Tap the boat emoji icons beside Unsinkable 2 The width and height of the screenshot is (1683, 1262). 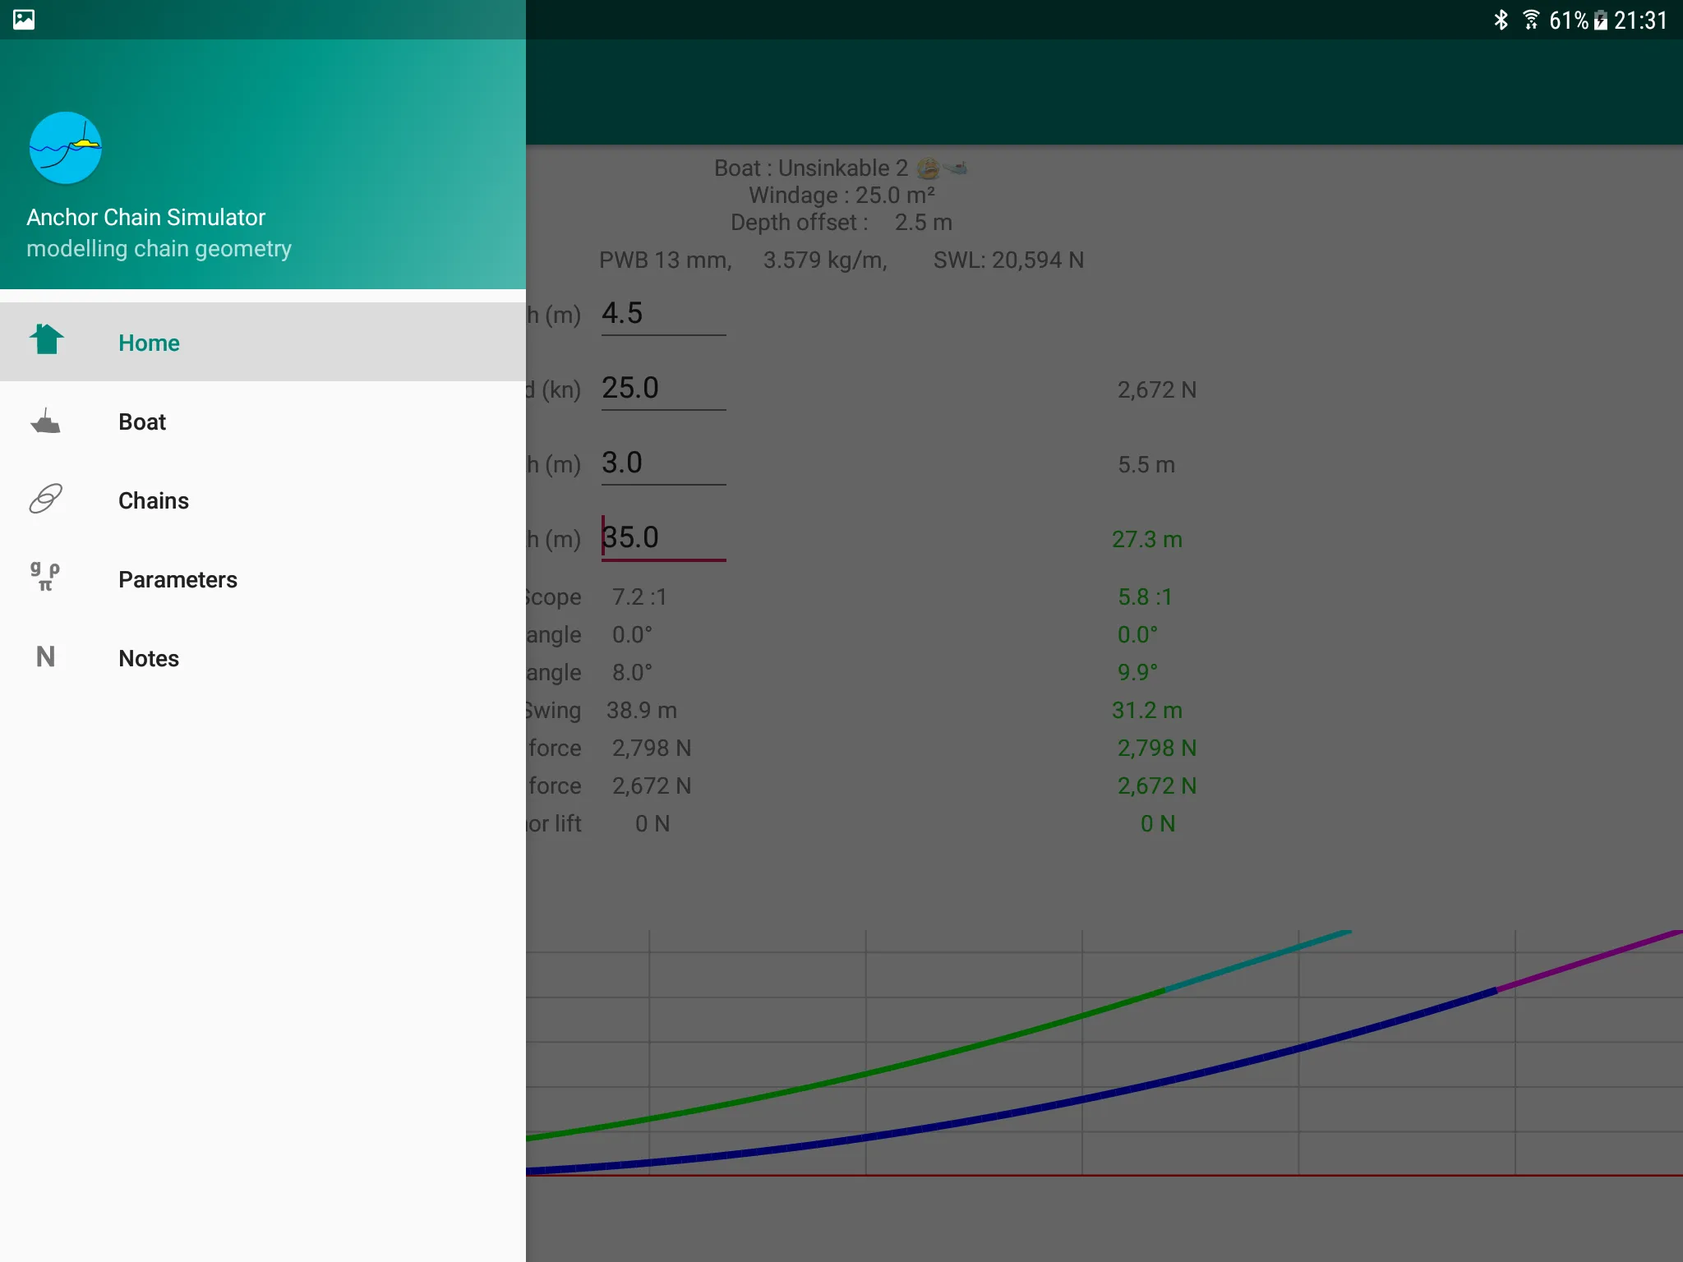pyautogui.click(x=942, y=168)
